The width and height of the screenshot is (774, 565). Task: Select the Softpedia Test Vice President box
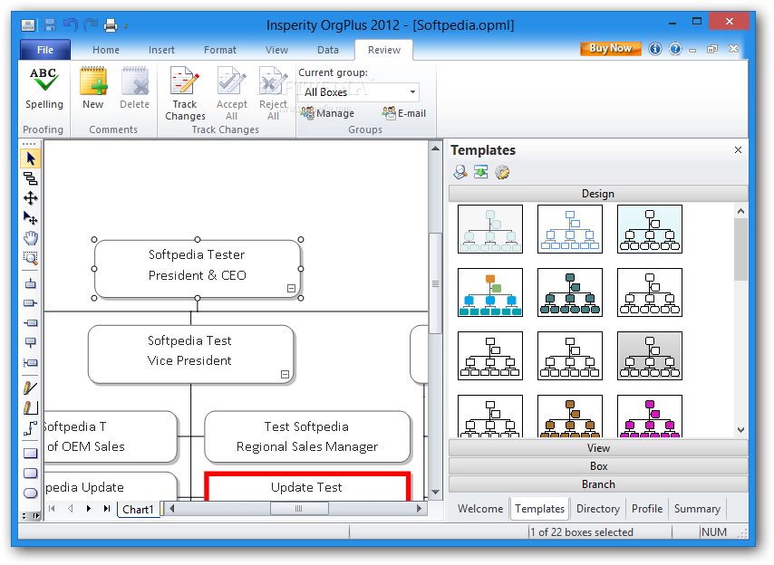[x=191, y=354]
